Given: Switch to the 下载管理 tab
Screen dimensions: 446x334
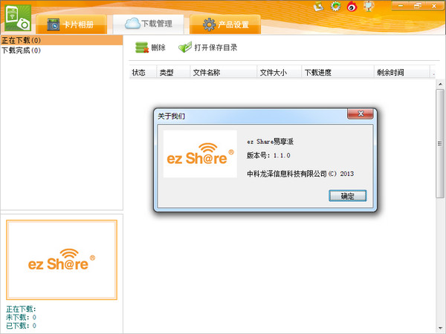Looking at the screenshot, I should (x=148, y=24).
